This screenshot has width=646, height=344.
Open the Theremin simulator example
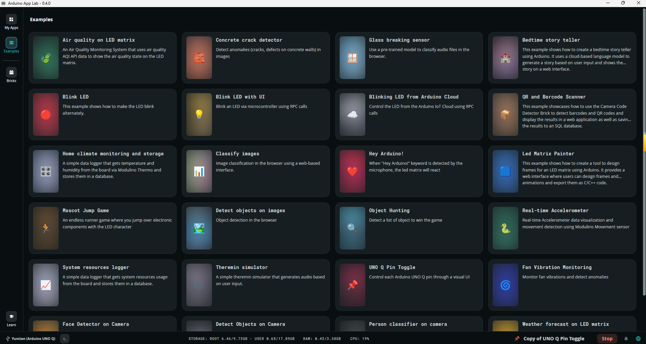pyautogui.click(x=256, y=285)
